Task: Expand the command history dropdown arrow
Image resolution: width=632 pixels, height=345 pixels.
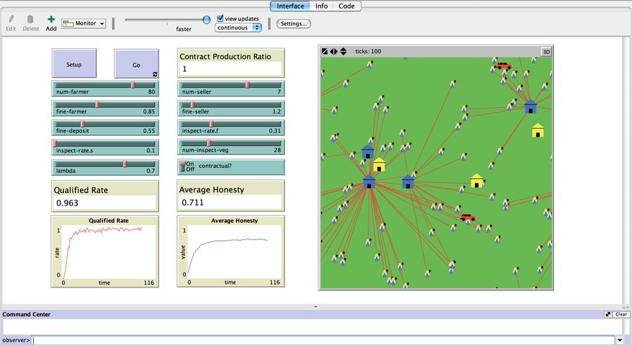Action: coord(620,340)
